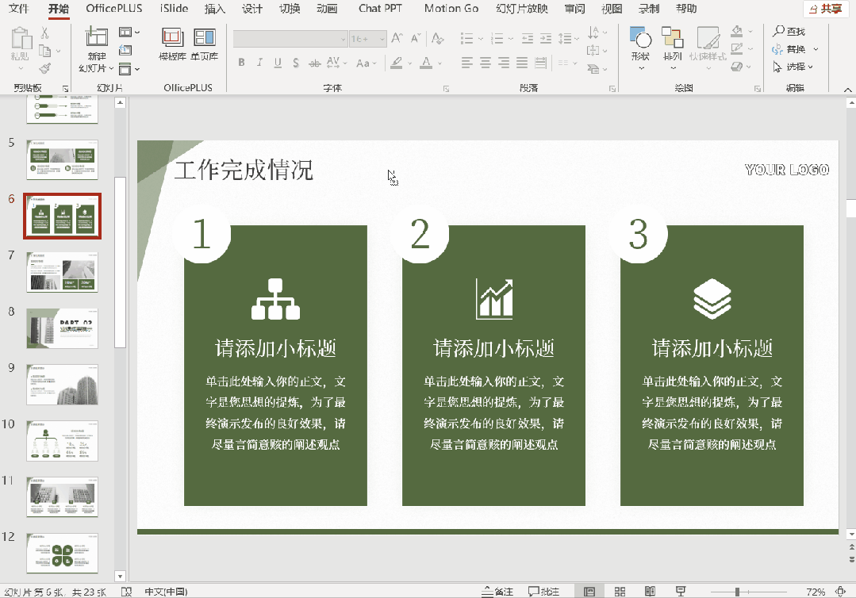Open reading view from status bar
This screenshot has height=598, width=856.
pos(651,592)
